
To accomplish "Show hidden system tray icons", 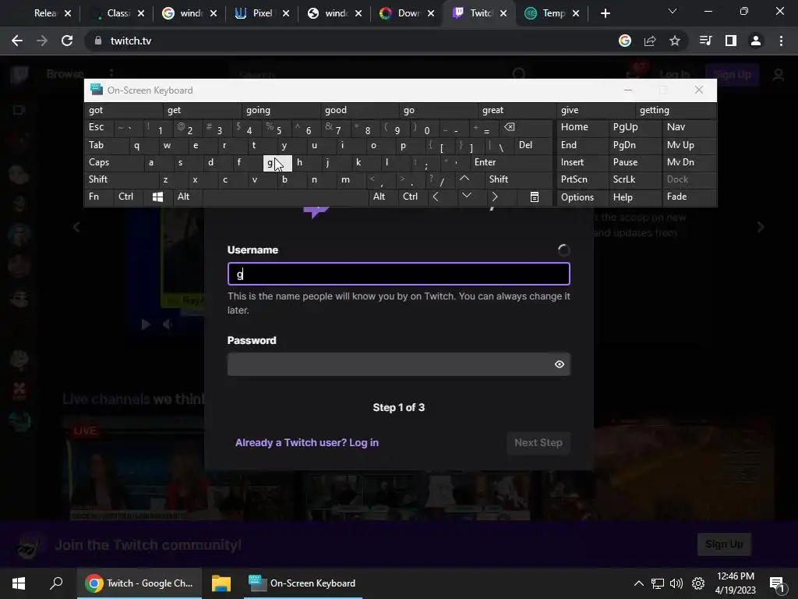I will pos(639,583).
